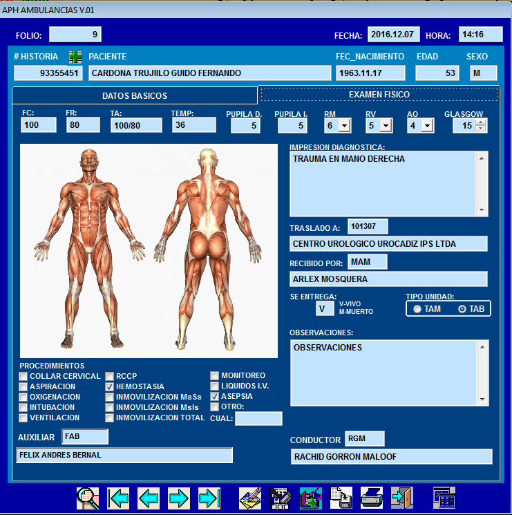Click the FOLIO field
This screenshot has width=512, height=515.
coord(75,35)
